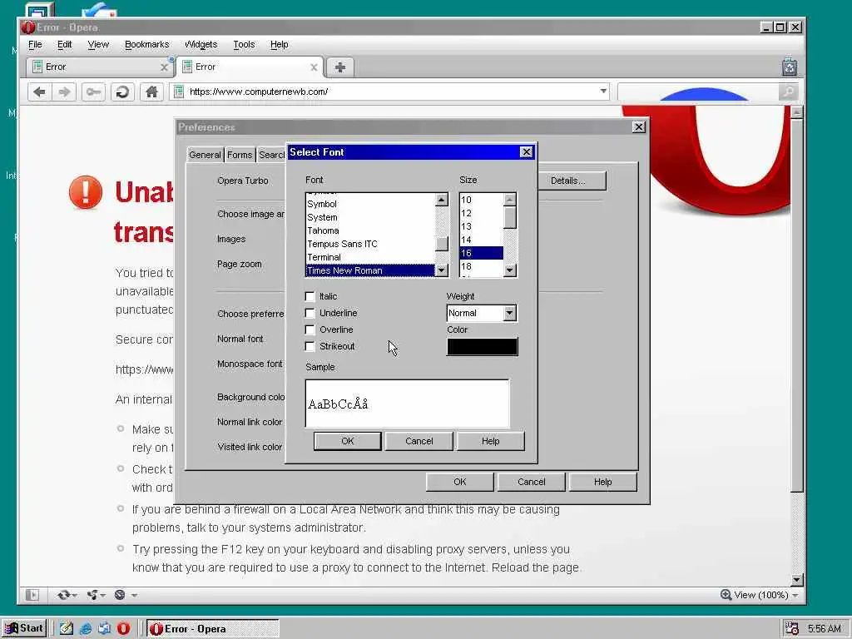Confirm Select Font dialog with OK
Image resolution: width=852 pixels, height=639 pixels.
point(348,441)
